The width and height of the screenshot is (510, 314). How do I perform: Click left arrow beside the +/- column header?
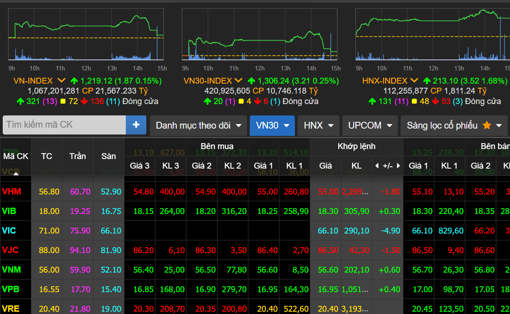coord(376,166)
